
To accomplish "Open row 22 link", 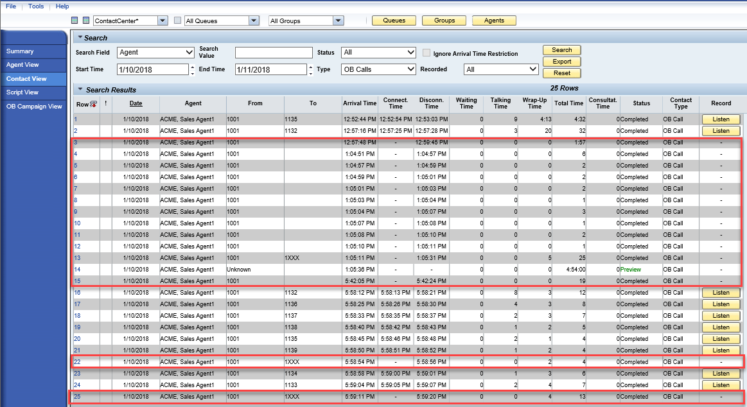I will pos(77,362).
